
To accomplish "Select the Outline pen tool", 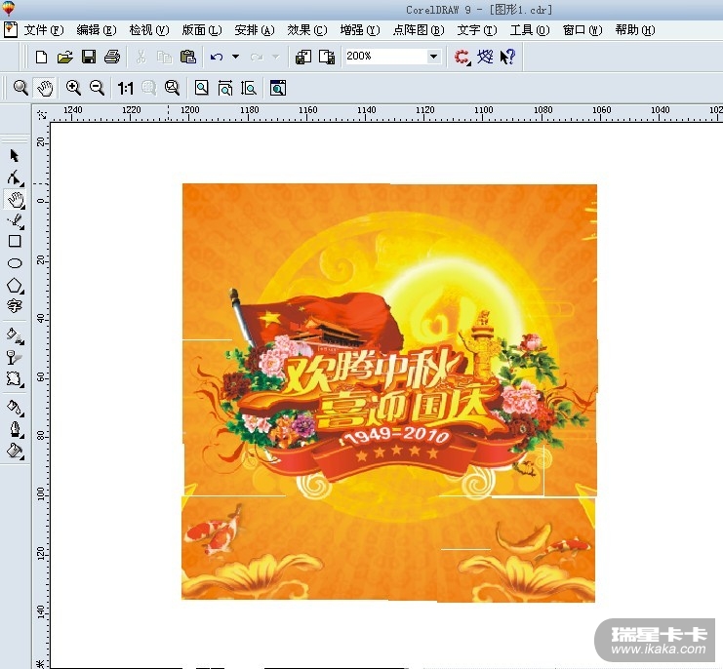I will click(16, 429).
